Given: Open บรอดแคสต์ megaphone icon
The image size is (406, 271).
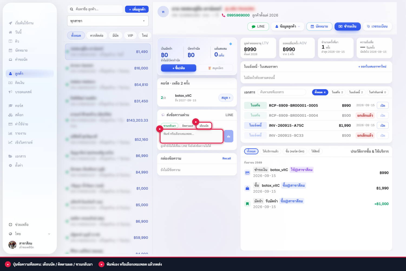Looking at the screenshot, I should pos(10,92).
